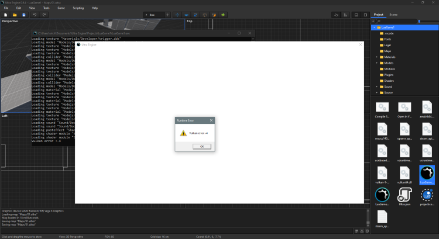Click the Left viewport label
Screen dimensions: 439x239
[5, 116]
